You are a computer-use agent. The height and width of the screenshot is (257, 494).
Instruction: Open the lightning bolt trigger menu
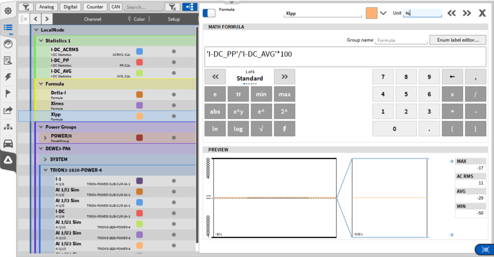click(x=8, y=77)
